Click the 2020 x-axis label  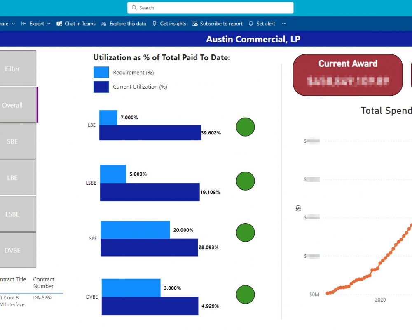pos(380,300)
